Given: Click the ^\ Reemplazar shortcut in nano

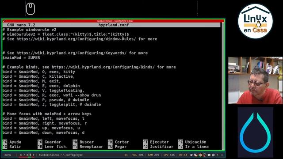Looking at the screenshot, I should [x=88, y=147].
